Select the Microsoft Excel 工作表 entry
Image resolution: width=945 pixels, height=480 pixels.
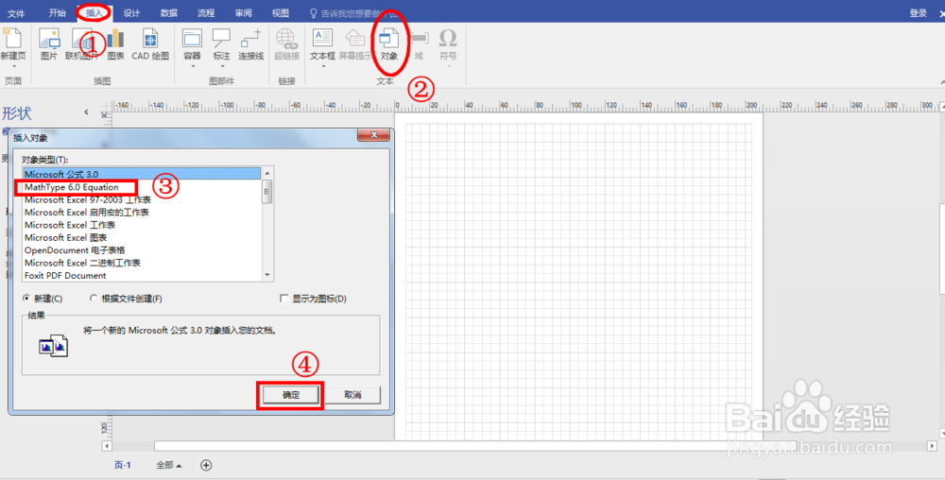pos(142,225)
